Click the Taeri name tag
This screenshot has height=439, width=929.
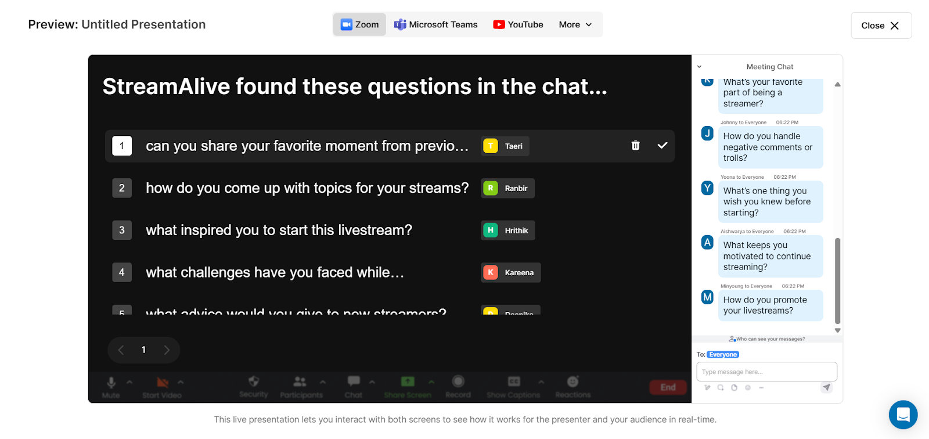point(506,146)
